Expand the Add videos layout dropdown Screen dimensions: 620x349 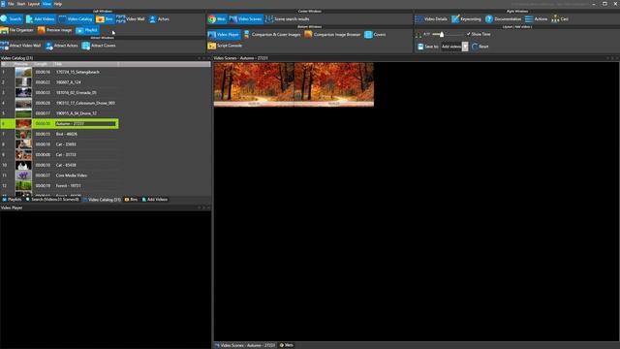click(465, 47)
